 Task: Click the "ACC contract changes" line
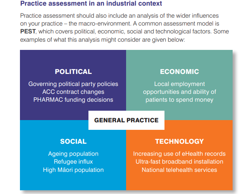tap(73, 92)
